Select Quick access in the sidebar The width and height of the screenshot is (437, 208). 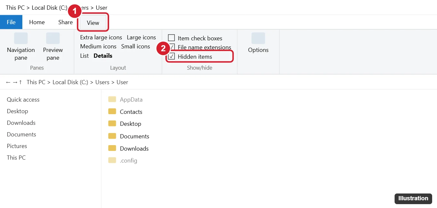(x=23, y=100)
